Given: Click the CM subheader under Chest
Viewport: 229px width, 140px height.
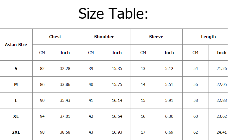Looking at the screenshot, I should pyautogui.click(x=42, y=53).
